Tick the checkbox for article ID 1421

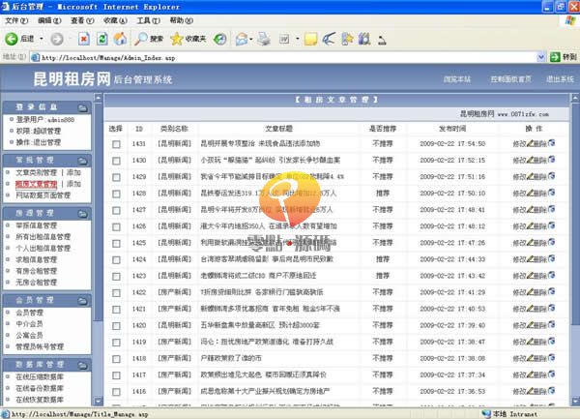[x=116, y=310]
